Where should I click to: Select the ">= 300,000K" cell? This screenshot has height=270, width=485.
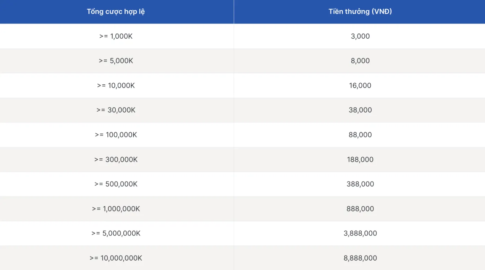(116, 160)
